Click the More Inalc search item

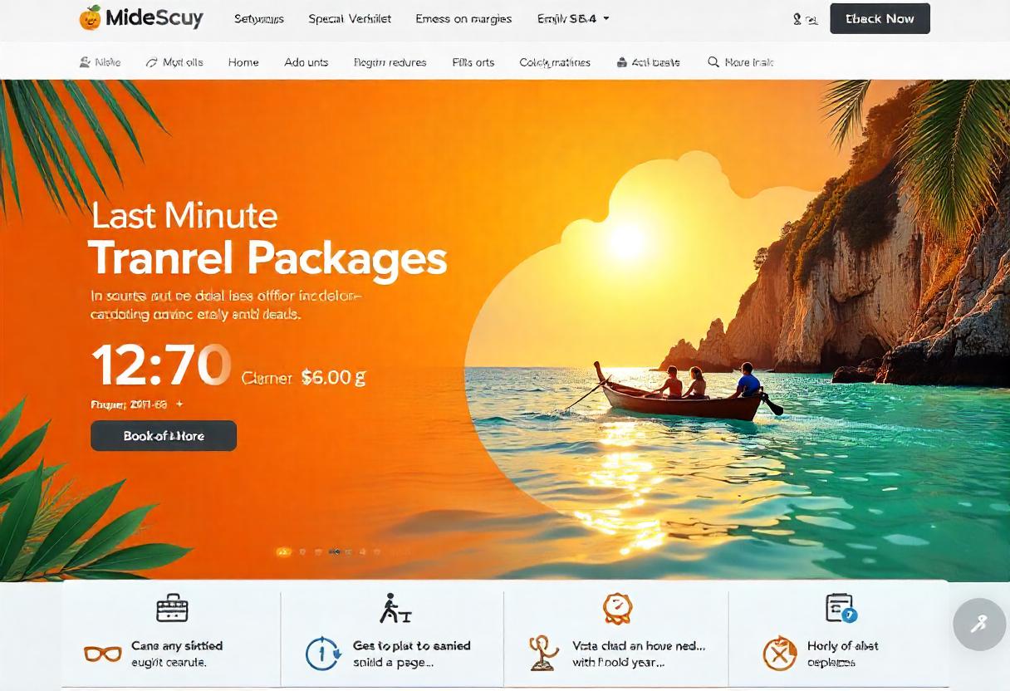click(741, 62)
